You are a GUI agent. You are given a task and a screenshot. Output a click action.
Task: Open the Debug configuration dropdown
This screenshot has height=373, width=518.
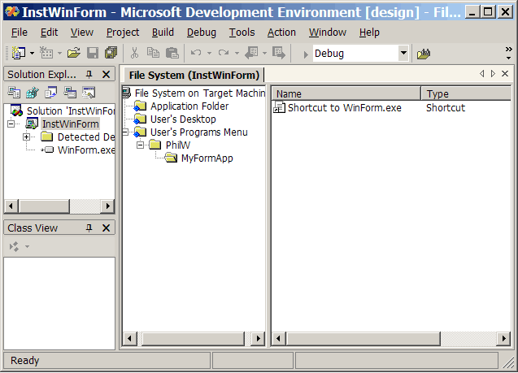[x=403, y=54]
